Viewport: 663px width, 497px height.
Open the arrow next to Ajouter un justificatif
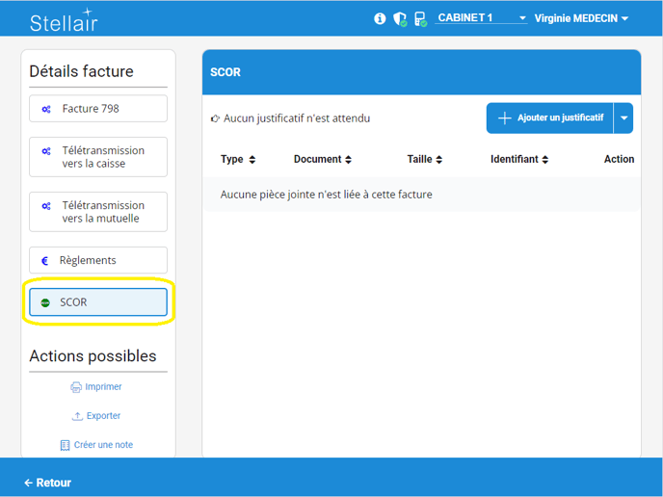[624, 118]
